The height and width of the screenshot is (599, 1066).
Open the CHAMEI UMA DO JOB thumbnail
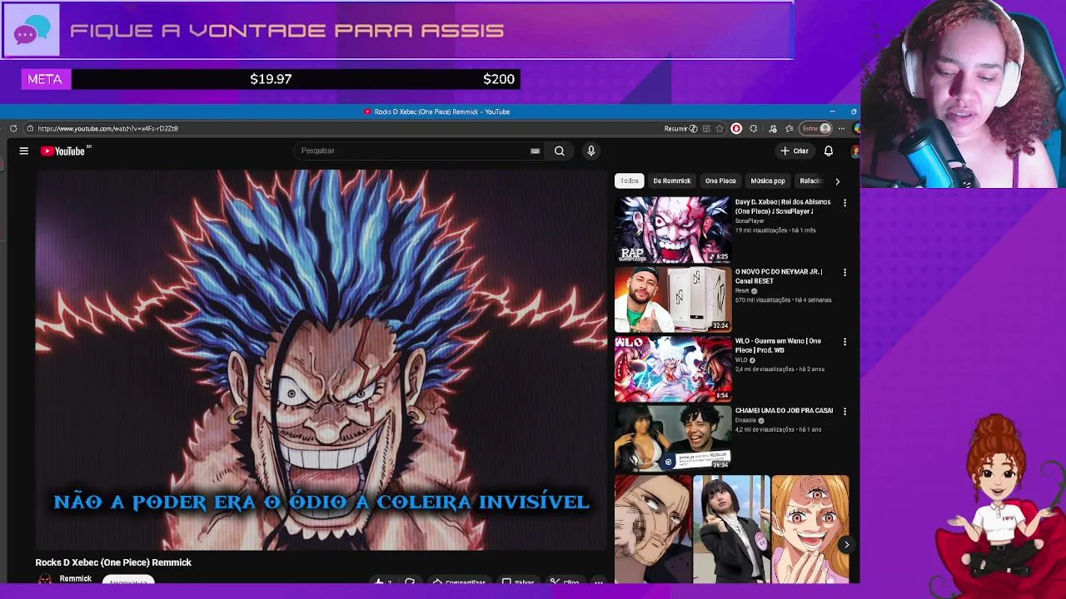[673, 438]
